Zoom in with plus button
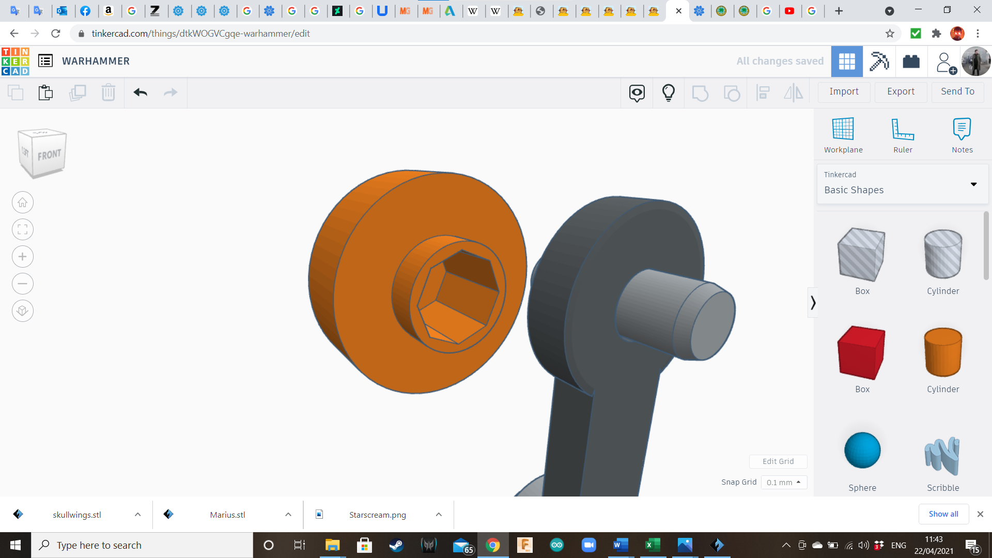The image size is (992, 558). [x=23, y=257]
